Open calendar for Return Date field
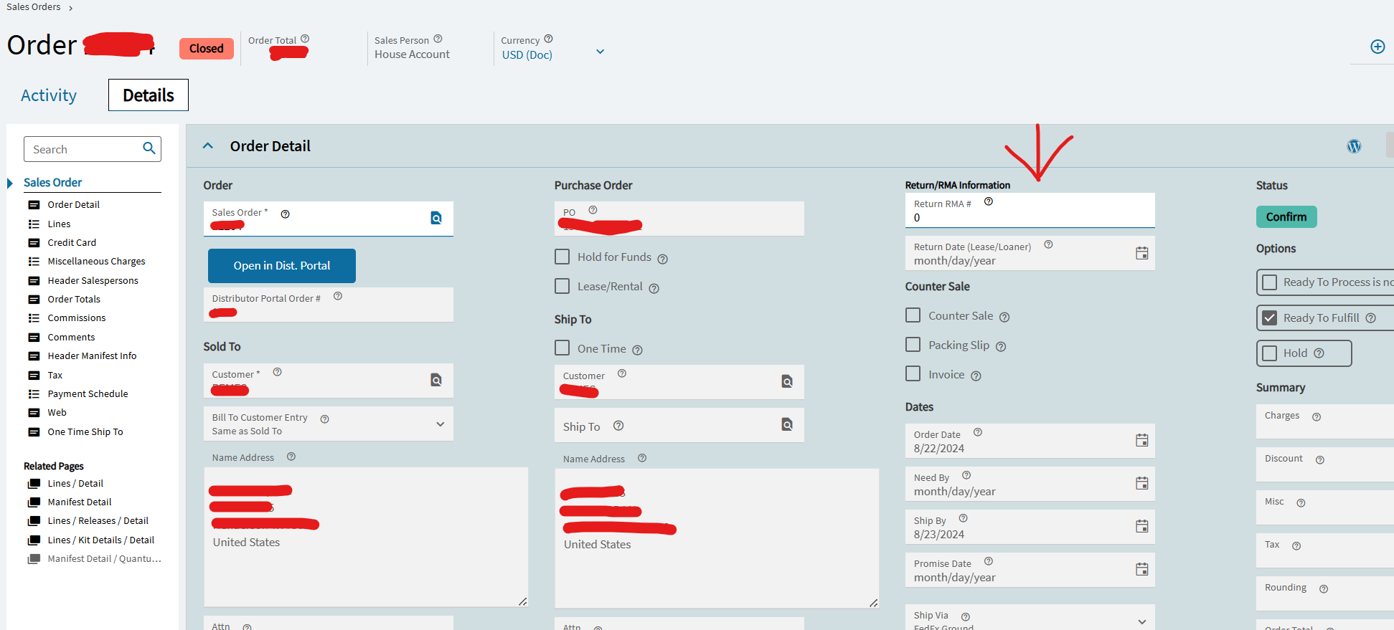Screen dimensions: 1394x630 (x=1142, y=253)
